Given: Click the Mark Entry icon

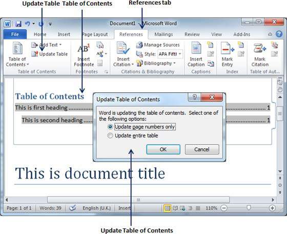Looking at the screenshot, I should pos(227,48).
